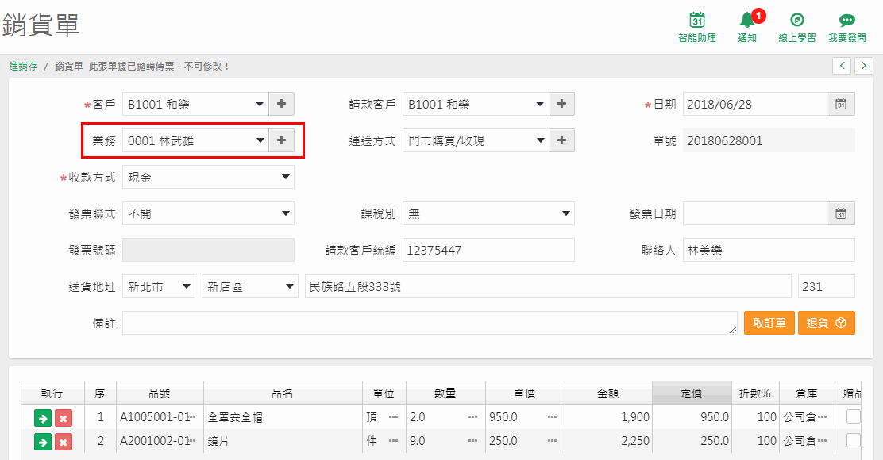This screenshot has width=883, height=460.
Task: Click 折數% column header
Action: [x=755, y=393]
